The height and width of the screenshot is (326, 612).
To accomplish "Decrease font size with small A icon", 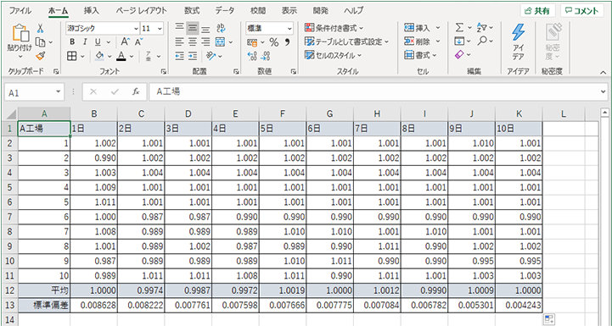I will point(139,41).
